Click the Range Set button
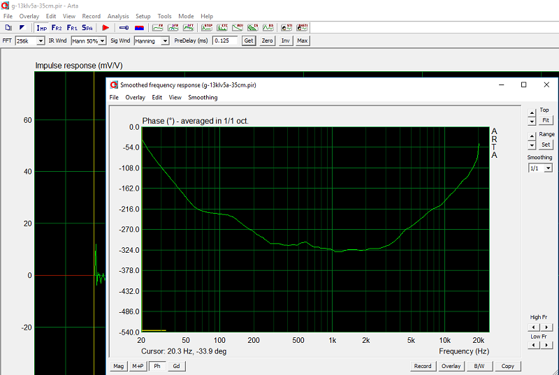Viewport: 559px width, 375px height. coord(546,145)
